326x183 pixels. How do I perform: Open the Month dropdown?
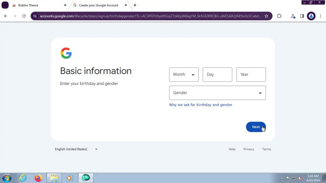pyautogui.click(x=184, y=74)
